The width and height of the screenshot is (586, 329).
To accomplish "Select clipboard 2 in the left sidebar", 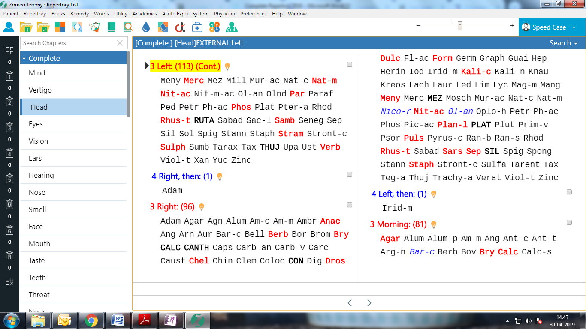I will 9,102.
